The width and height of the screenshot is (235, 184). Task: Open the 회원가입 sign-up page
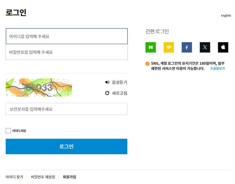pyautogui.click(x=69, y=177)
